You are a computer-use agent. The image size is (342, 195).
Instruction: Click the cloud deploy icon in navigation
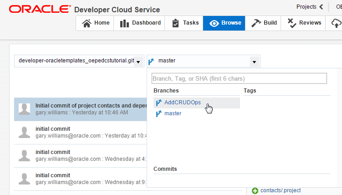[x=336, y=23]
